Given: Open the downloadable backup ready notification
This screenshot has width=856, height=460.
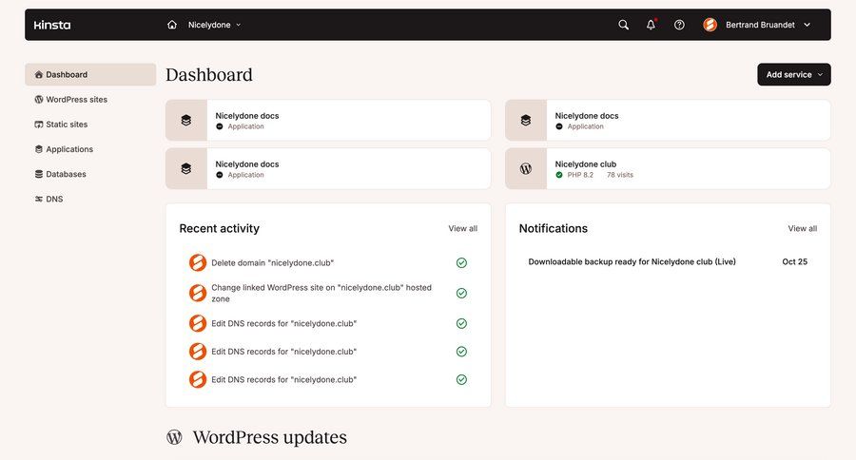Looking at the screenshot, I should pyautogui.click(x=632, y=261).
